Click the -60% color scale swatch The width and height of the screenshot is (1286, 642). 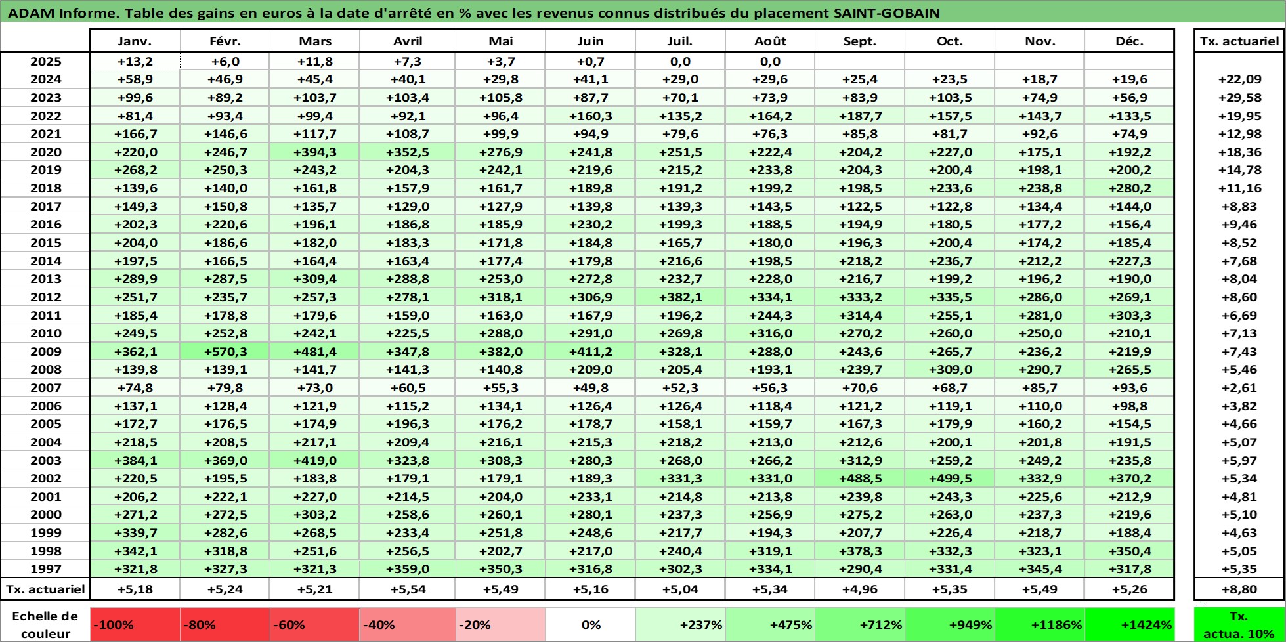tap(315, 625)
